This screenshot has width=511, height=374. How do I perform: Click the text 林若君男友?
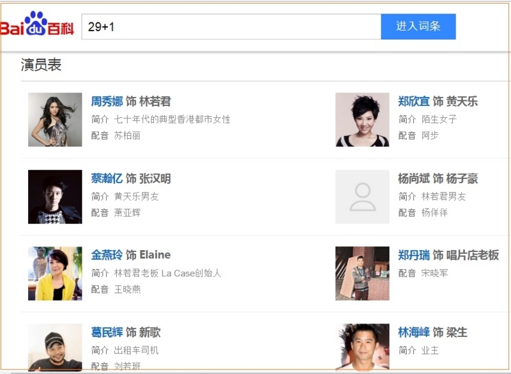(x=443, y=197)
